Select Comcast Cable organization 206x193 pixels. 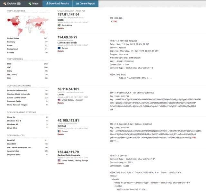(14, 101)
